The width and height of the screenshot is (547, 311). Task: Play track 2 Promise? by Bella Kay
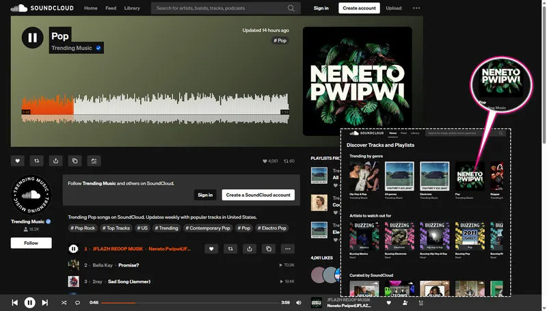click(x=129, y=265)
